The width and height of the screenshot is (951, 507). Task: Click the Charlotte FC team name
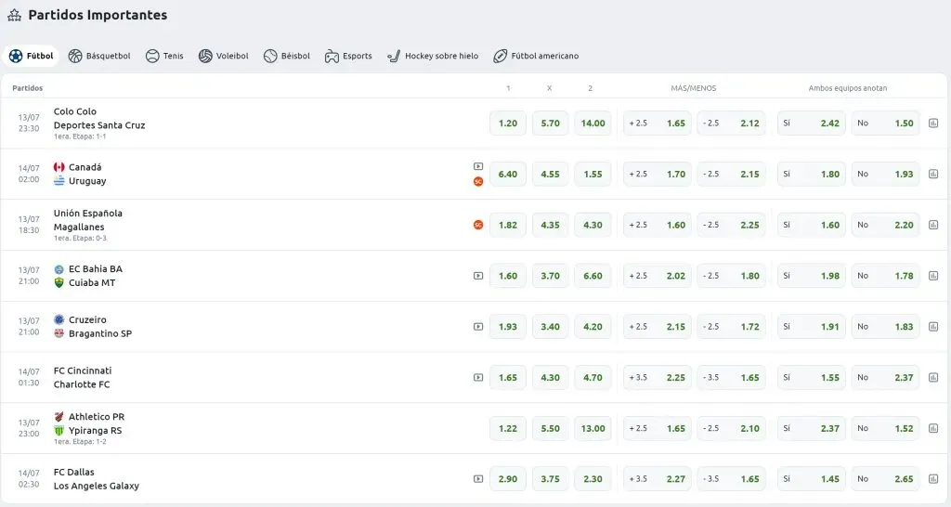(x=82, y=384)
